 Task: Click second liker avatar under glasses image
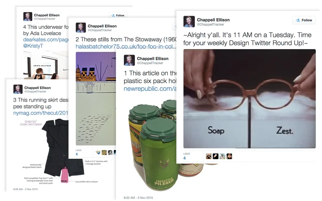[x=215, y=156]
